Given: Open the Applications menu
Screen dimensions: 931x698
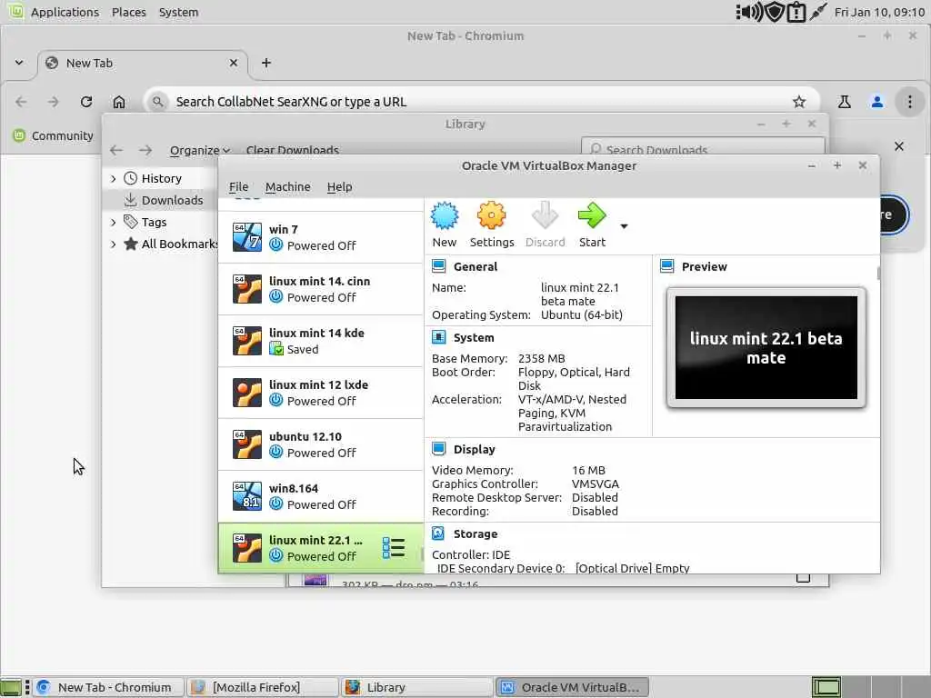Looking at the screenshot, I should [x=65, y=12].
